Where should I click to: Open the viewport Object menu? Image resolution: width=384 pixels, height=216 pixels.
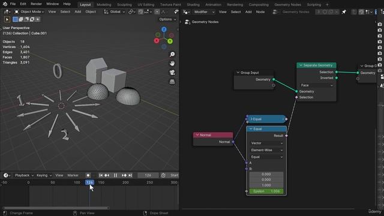tap(91, 12)
